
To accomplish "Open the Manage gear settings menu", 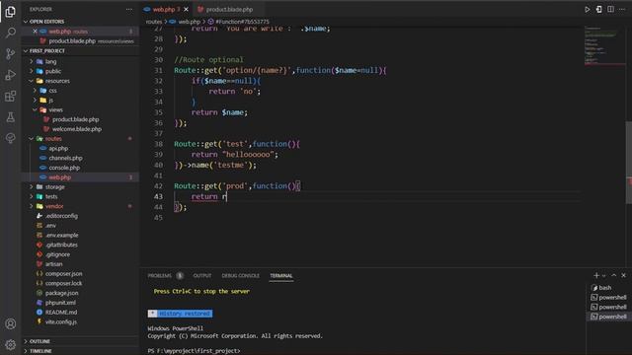I will pos(11,344).
